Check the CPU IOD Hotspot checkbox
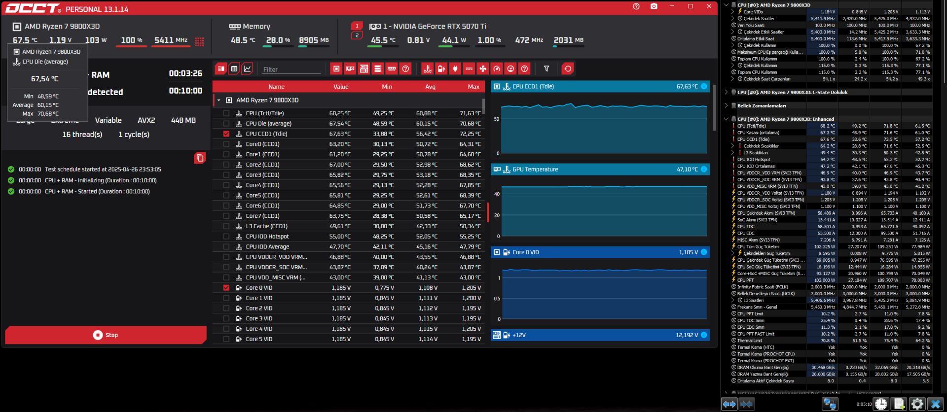 point(226,237)
